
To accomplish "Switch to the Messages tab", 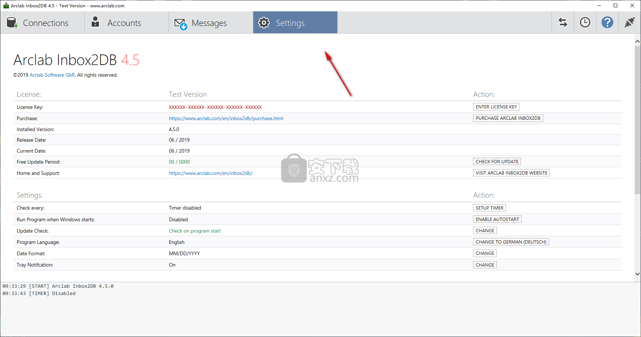I will coord(211,23).
